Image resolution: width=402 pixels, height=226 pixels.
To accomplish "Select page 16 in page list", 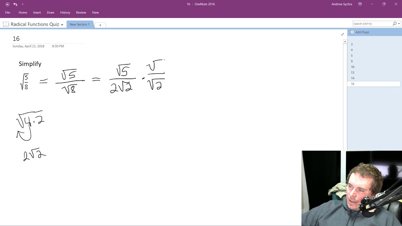I will tap(374, 84).
